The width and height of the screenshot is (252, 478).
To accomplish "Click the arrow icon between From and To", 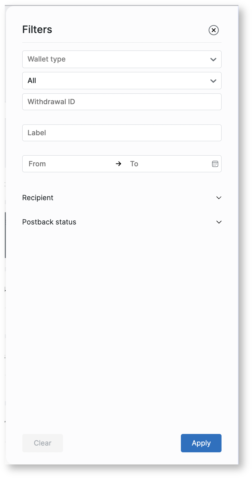I will pos(119,164).
